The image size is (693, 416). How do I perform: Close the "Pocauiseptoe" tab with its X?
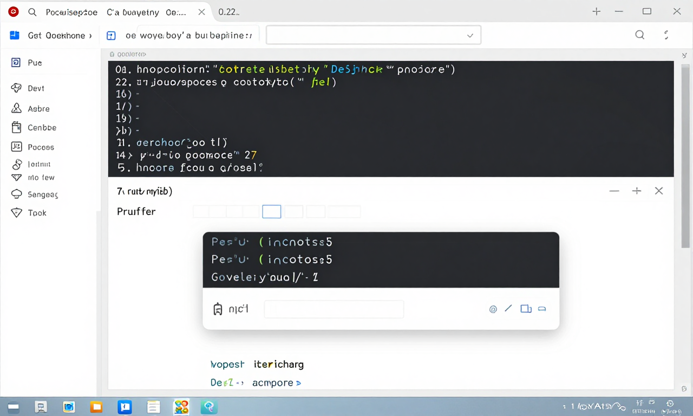(201, 12)
